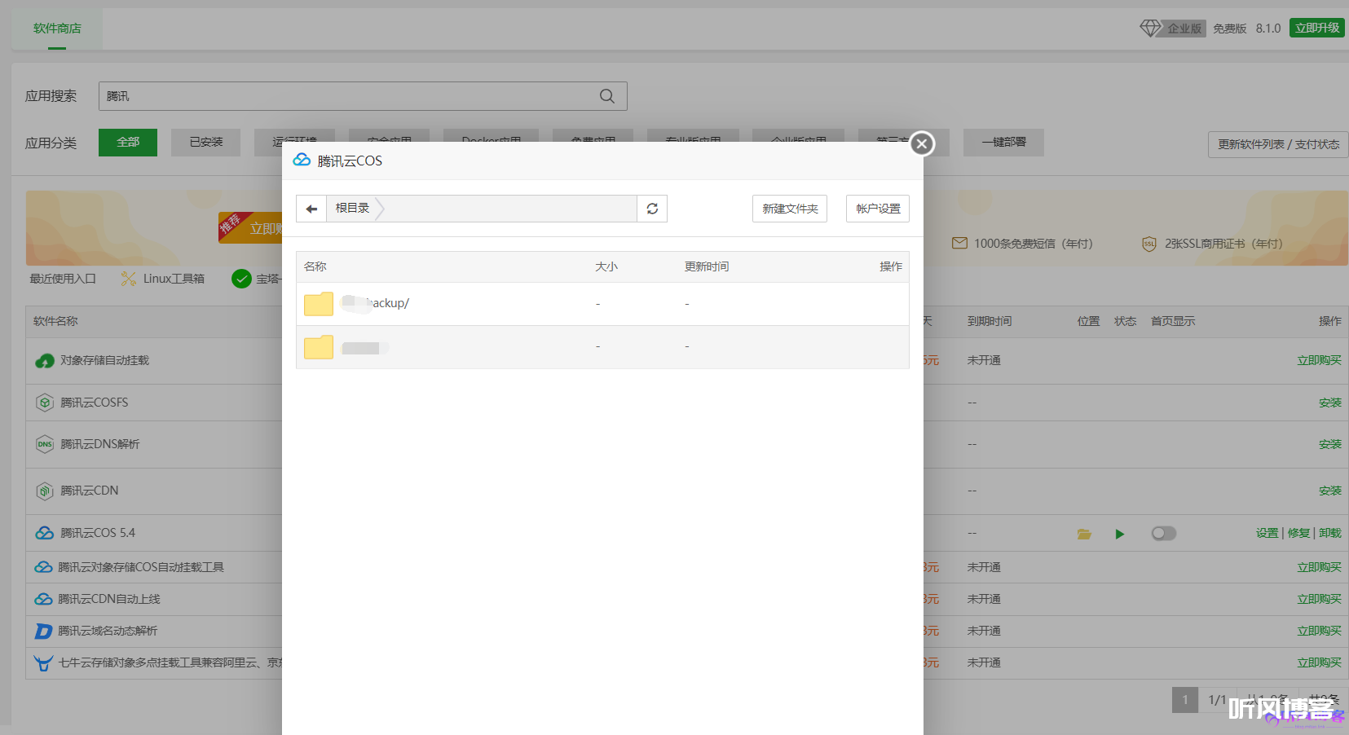Open 设置 for 腾讯云COS 5.4
Viewport: 1349px width, 735px height.
tap(1267, 533)
